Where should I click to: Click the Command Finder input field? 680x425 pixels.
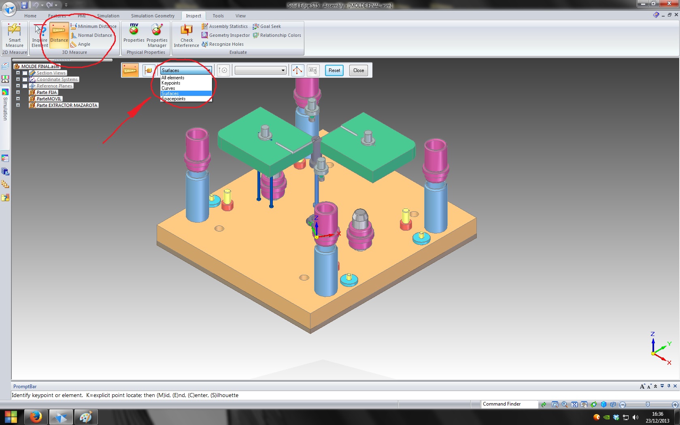[510, 404]
